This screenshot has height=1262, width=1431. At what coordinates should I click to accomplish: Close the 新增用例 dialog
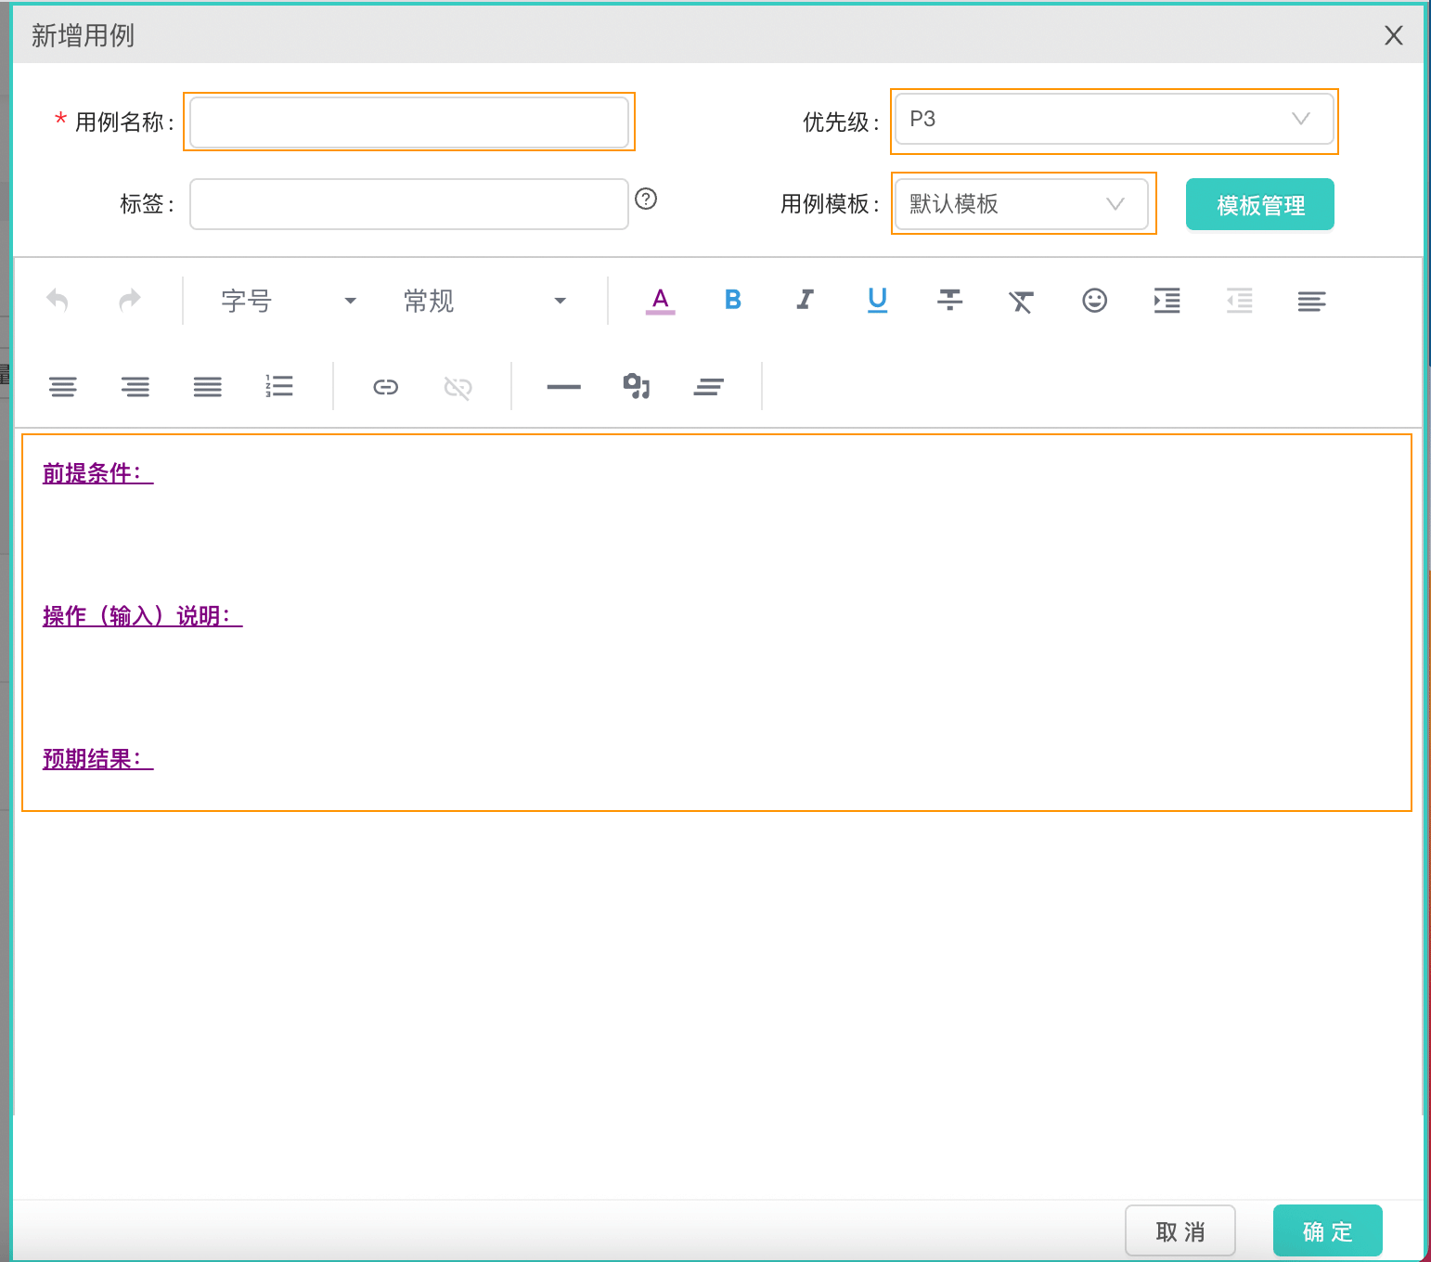[1394, 35]
